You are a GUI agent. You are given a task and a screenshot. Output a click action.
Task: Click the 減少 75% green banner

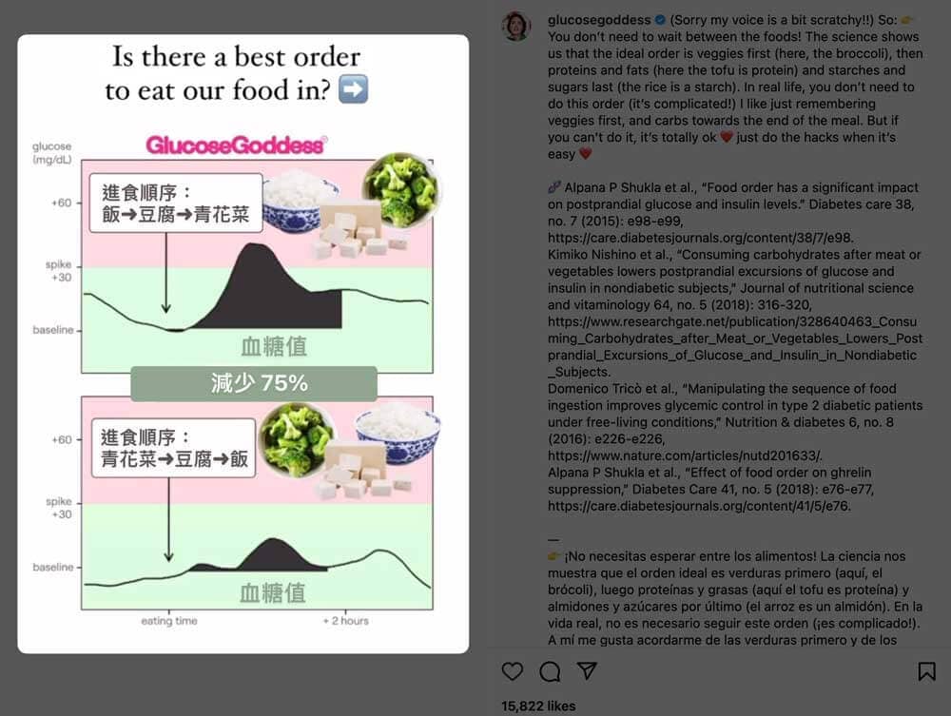(254, 383)
